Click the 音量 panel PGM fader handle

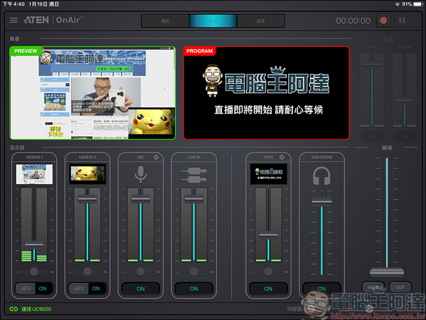pos(405,100)
